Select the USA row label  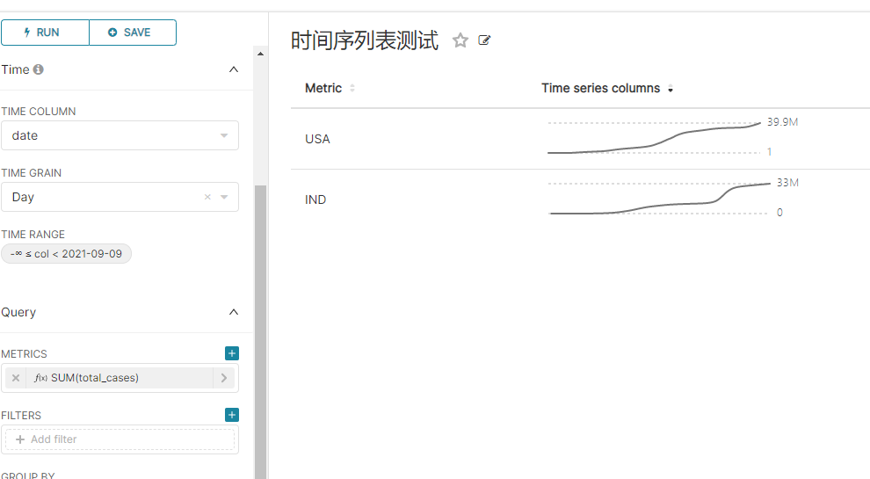[x=317, y=139]
